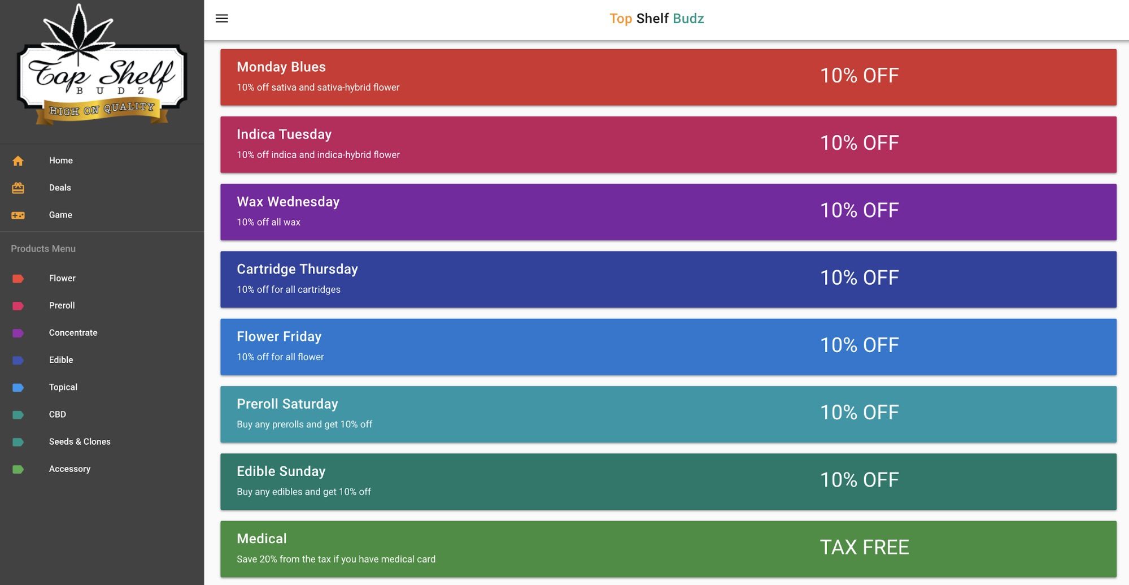The height and width of the screenshot is (585, 1129).
Task: Select the Wax Wednesday deal banner
Action: [x=668, y=212]
